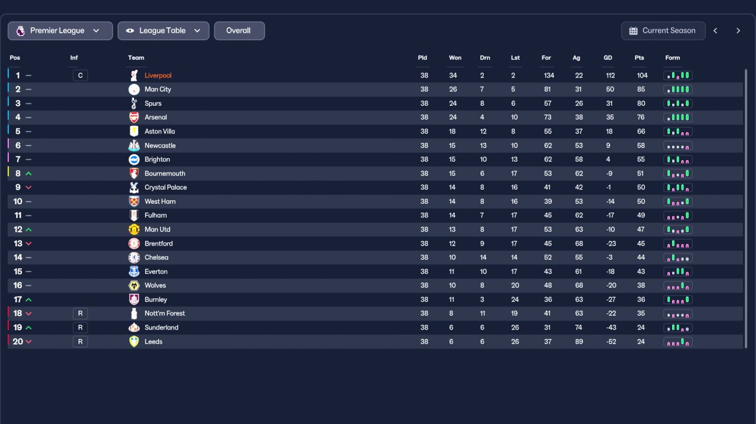Viewport: 756px width, 424px height.
Task: Open the Current Season selector
Action: pos(663,31)
